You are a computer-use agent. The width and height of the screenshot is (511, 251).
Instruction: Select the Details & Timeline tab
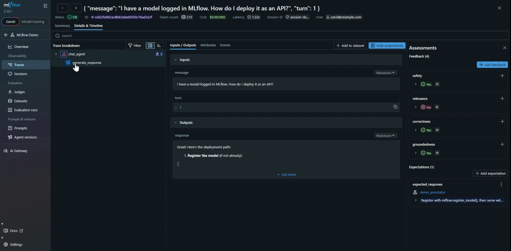[x=88, y=26]
